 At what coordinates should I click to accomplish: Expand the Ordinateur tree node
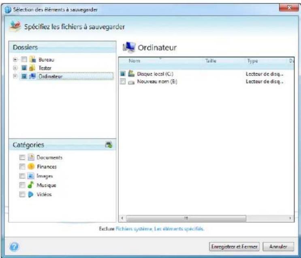(x=15, y=76)
